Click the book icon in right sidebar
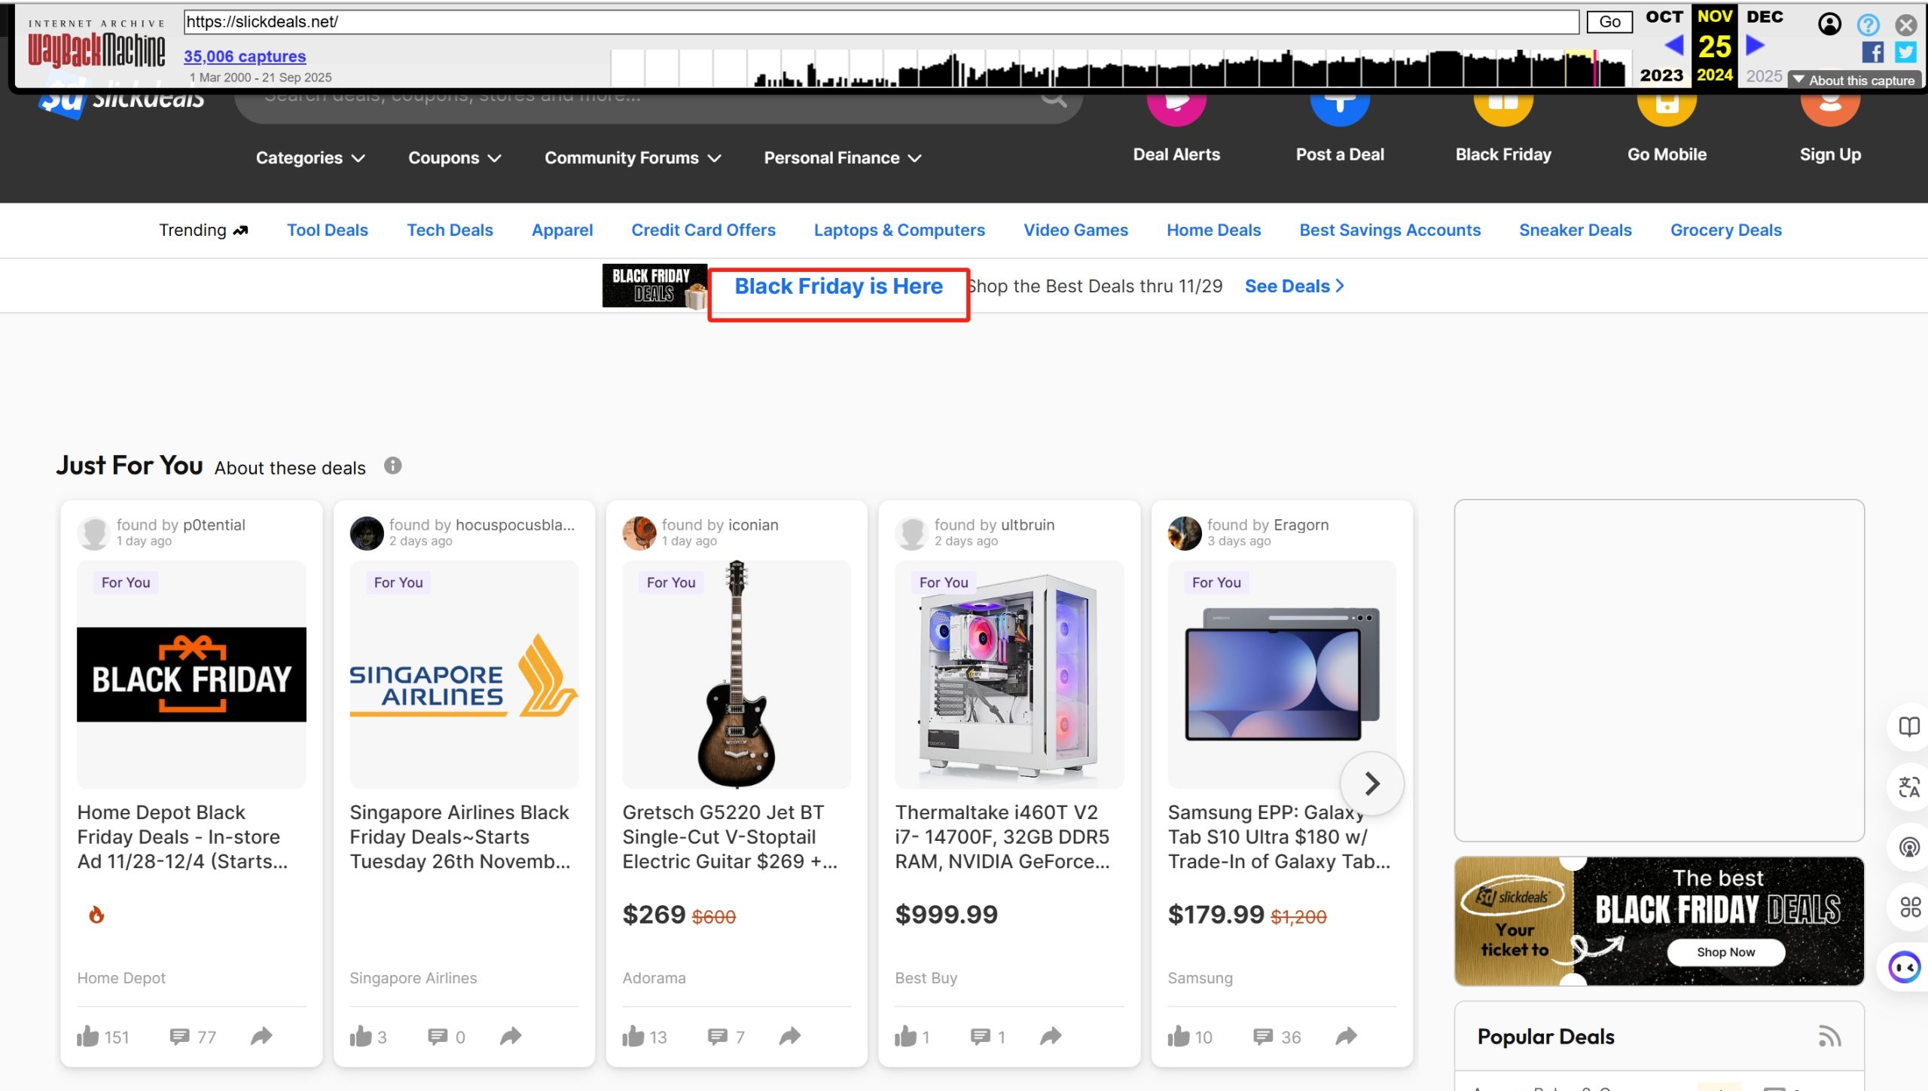The width and height of the screenshot is (1928, 1091). coord(1909,727)
